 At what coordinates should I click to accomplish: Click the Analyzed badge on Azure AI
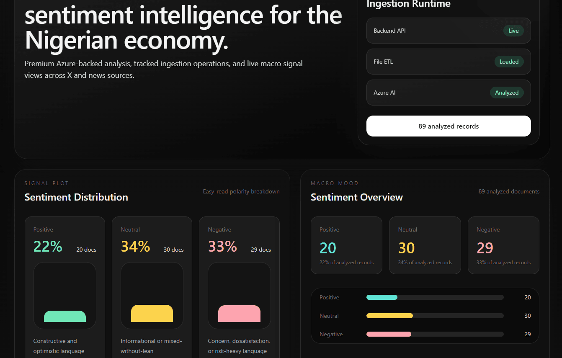click(x=507, y=93)
